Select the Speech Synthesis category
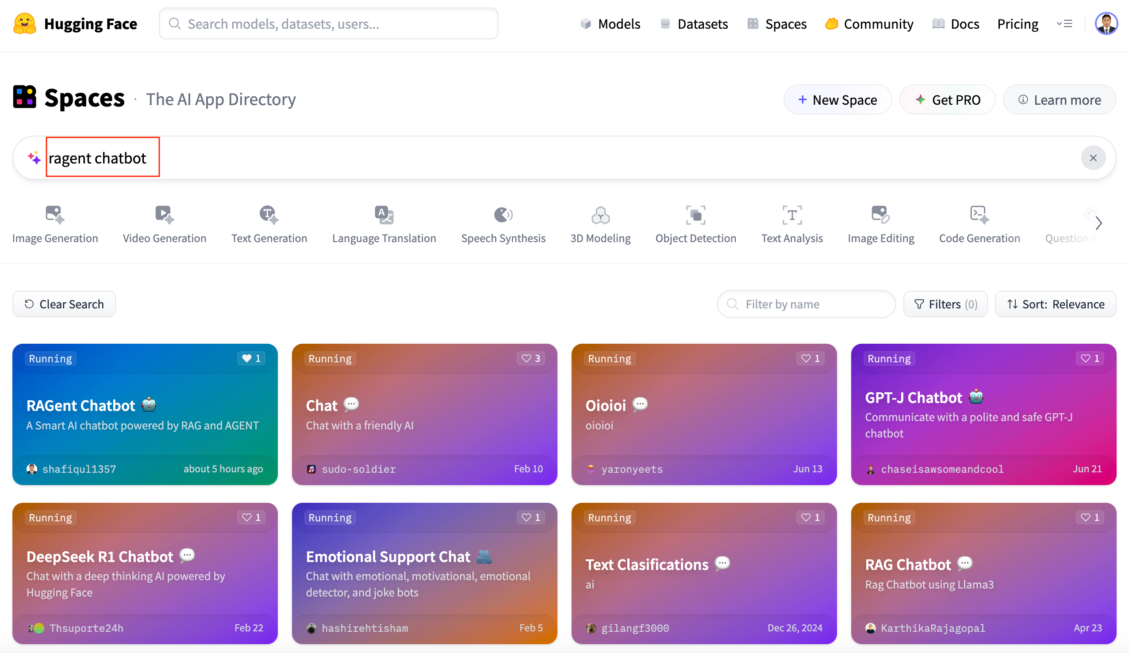 pyautogui.click(x=503, y=225)
